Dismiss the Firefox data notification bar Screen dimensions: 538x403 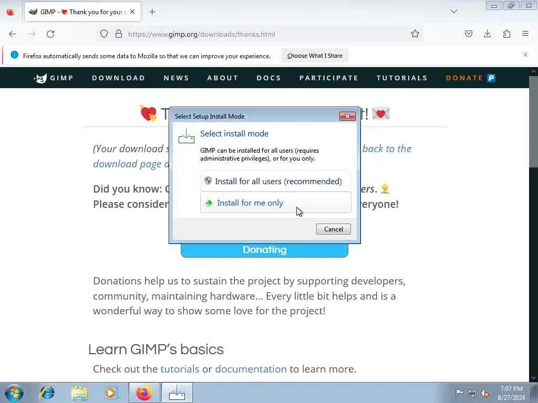[525, 55]
